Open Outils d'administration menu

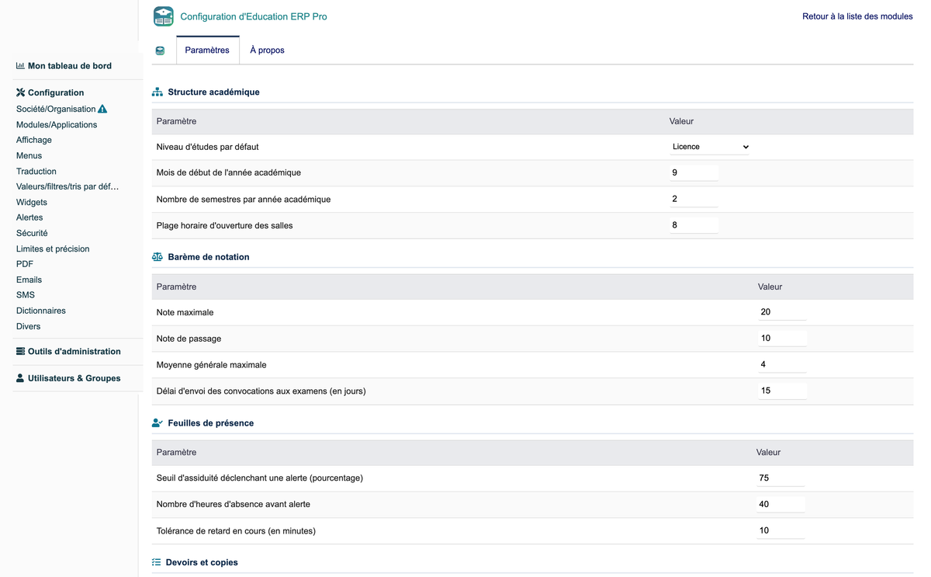tap(74, 351)
